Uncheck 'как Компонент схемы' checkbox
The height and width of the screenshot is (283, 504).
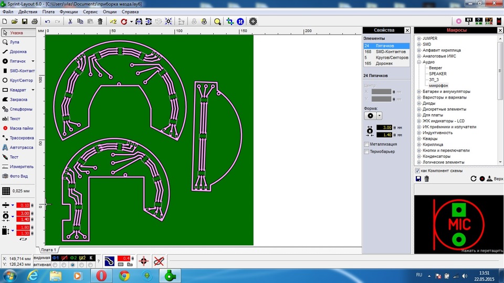point(417,171)
